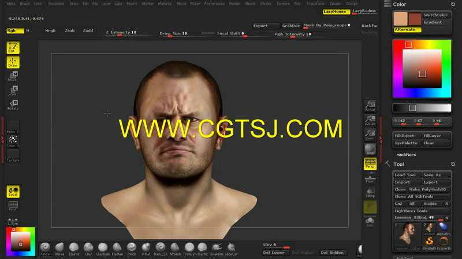Open the Alpha menu
Screen dimensions: 462x259
click(x=11, y=3)
